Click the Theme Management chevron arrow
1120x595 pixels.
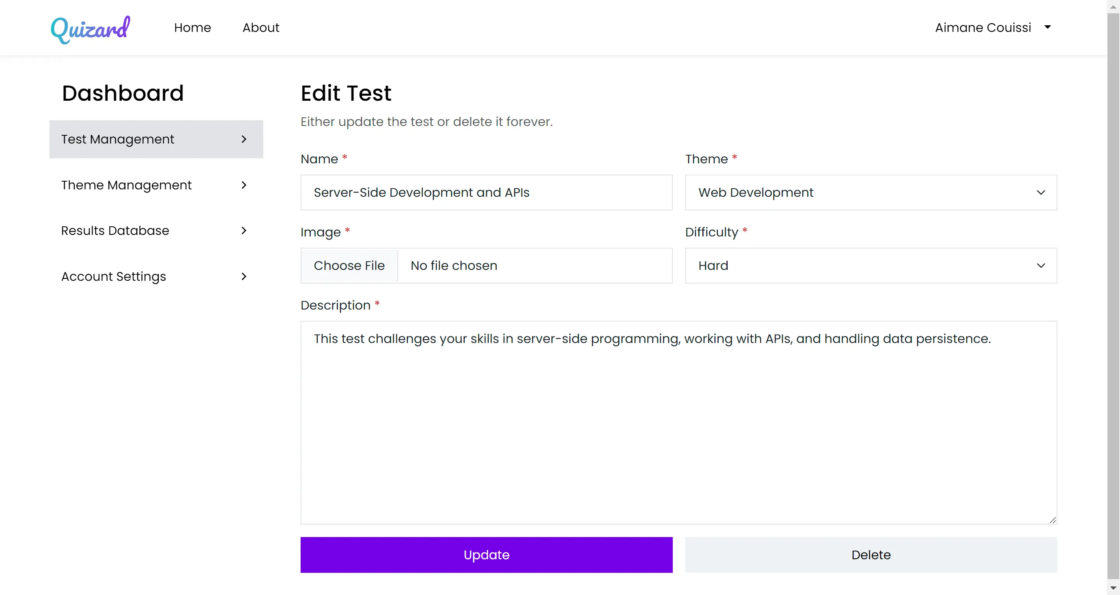[x=244, y=185]
